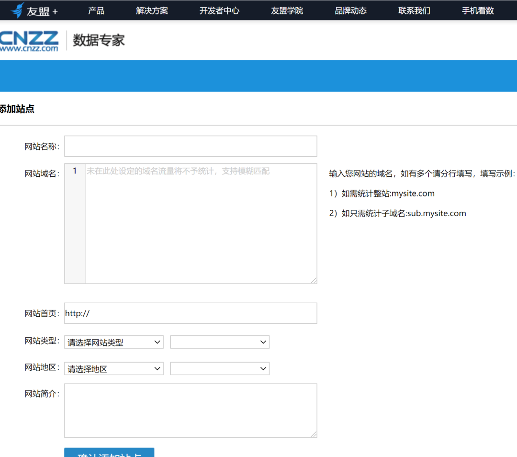Open the empty sub-region dropdown
Image resolution: width=517 pixels, height=457 pixels.
click(x=220, y=369)
